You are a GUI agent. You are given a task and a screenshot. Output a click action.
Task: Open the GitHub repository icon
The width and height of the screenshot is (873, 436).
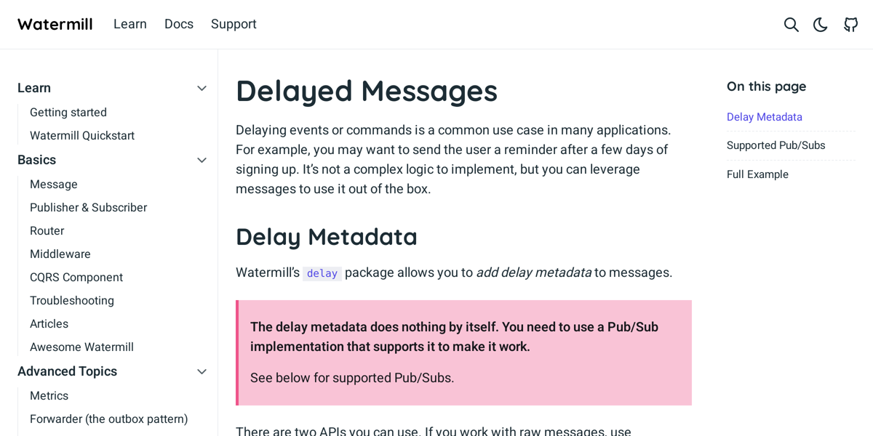pos(850,25)
